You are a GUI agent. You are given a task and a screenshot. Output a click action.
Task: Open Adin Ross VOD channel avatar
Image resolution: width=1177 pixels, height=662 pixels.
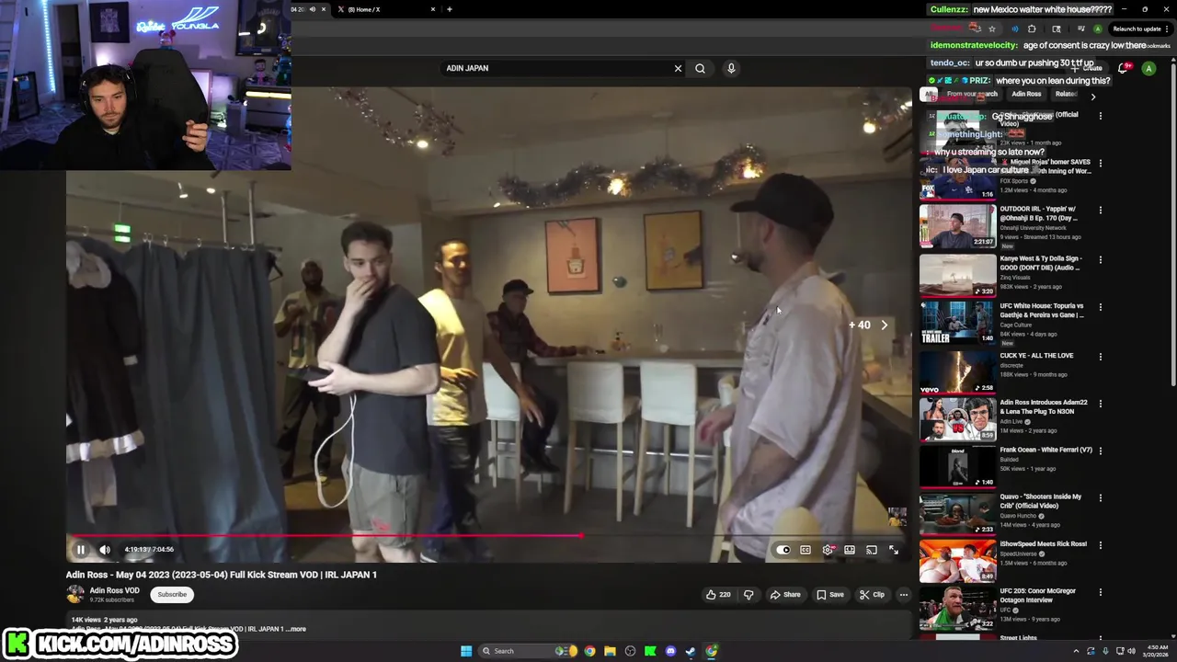(x=75, y=594)
